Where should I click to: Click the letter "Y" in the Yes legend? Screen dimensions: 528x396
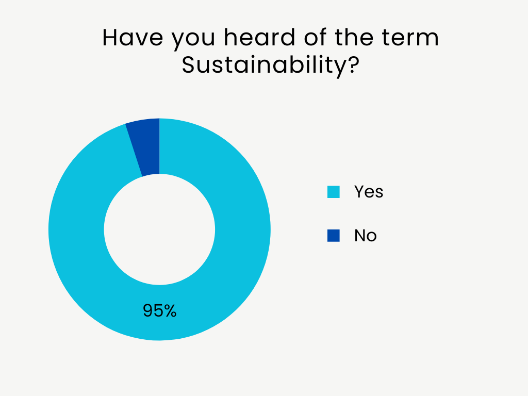click(x=359, y=192)
